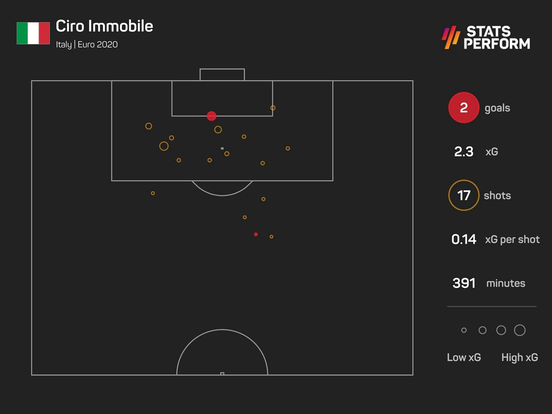Click the Italian flag icon
552x414 pixels.
33,33
